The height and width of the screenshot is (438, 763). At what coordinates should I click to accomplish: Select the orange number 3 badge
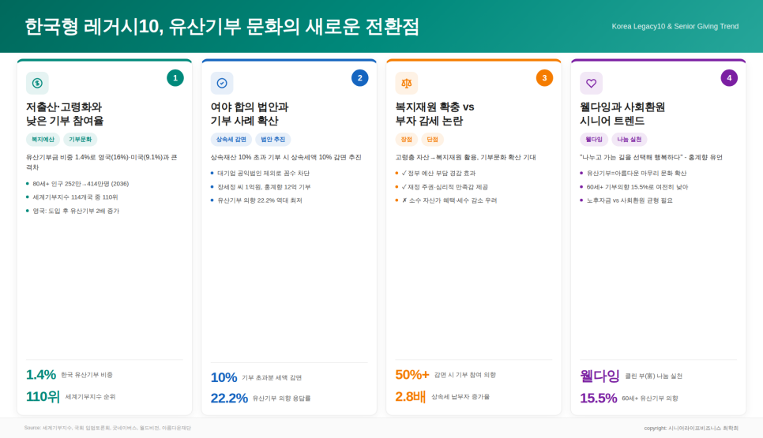point(544,77)
